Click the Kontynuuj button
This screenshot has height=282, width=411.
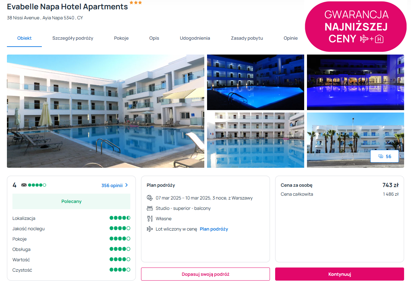click(339, 274)
